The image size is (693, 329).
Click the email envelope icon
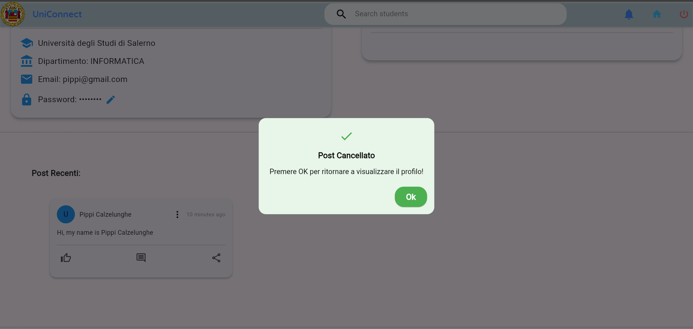pyautogui.click(x=27, y=79)
